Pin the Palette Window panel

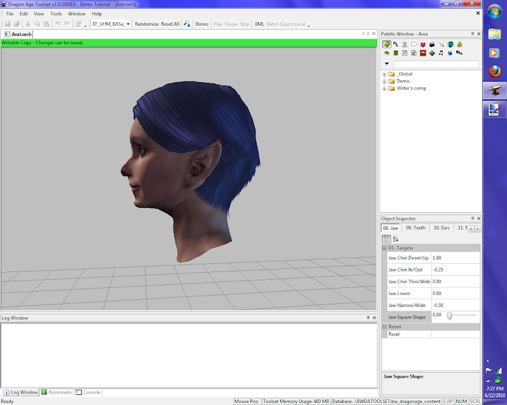[472, 34]
